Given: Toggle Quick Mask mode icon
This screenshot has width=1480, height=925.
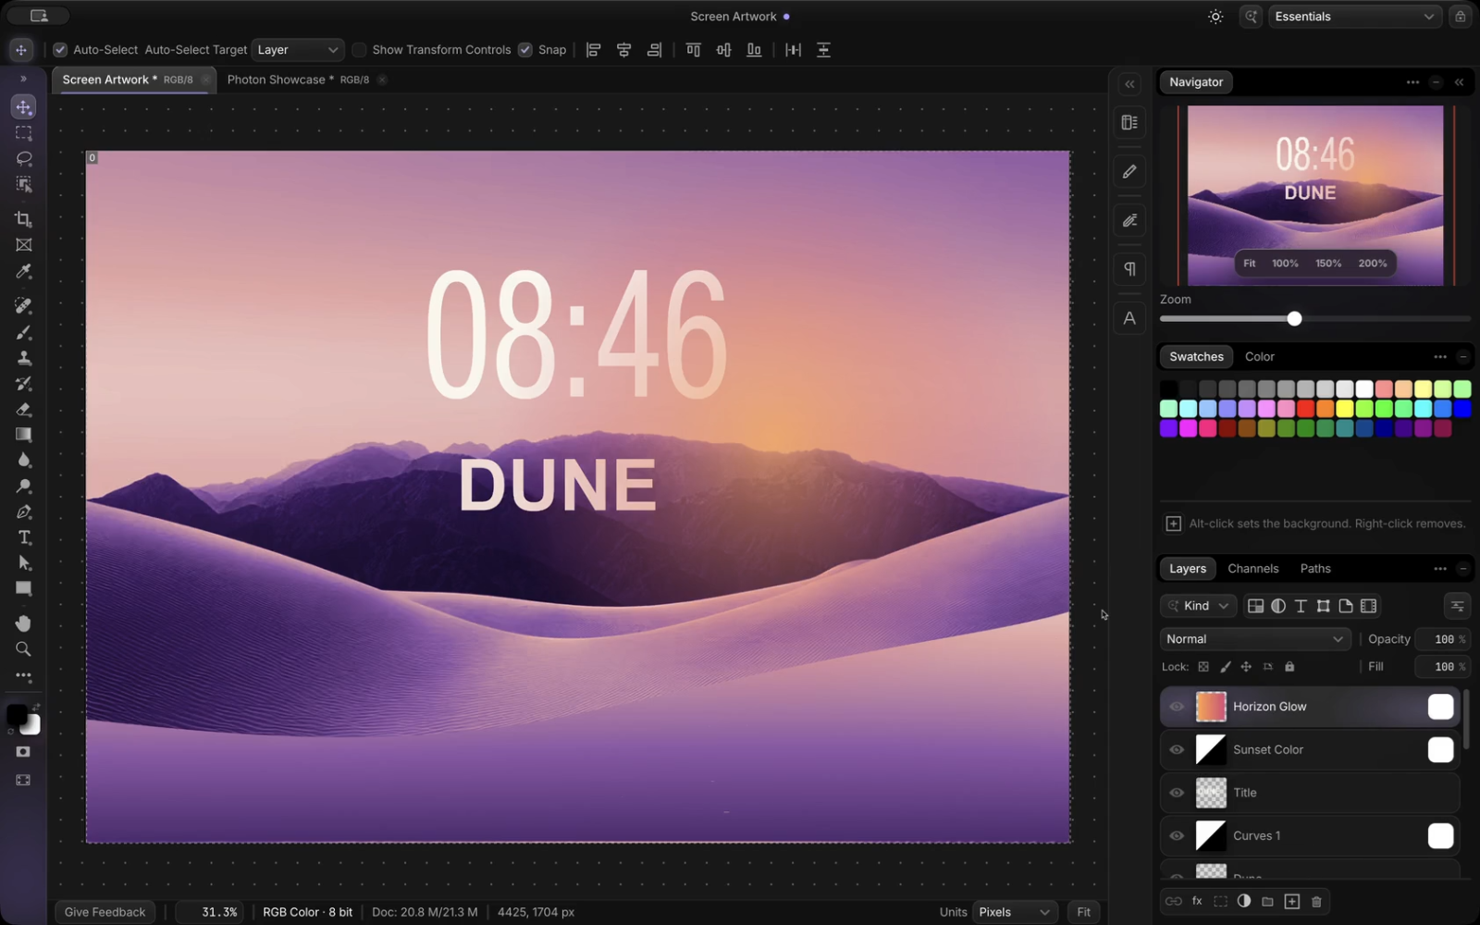Looking at the screenshot, I should tap(23, 752).
